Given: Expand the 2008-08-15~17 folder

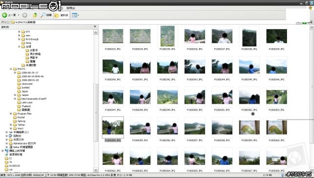Looking at the screenshot, I should 15,73.
